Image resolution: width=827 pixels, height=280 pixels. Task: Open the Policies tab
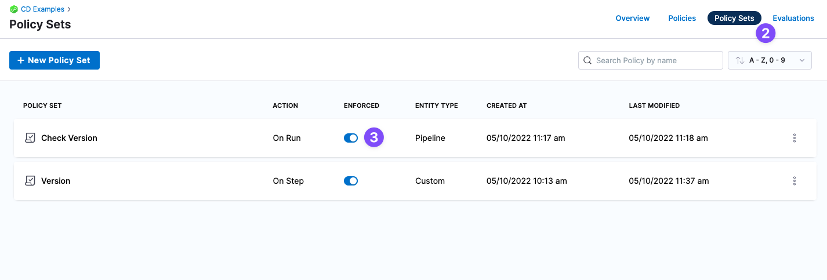[682, 18]
